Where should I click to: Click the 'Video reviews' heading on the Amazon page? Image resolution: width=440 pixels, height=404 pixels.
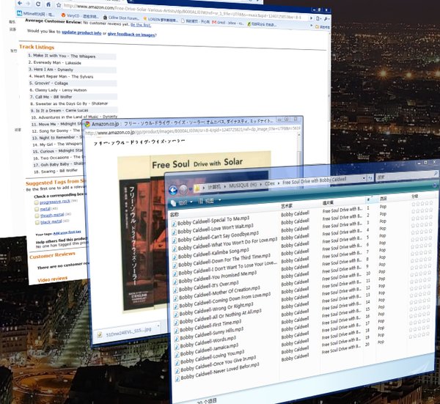click(x=53, y=279)
